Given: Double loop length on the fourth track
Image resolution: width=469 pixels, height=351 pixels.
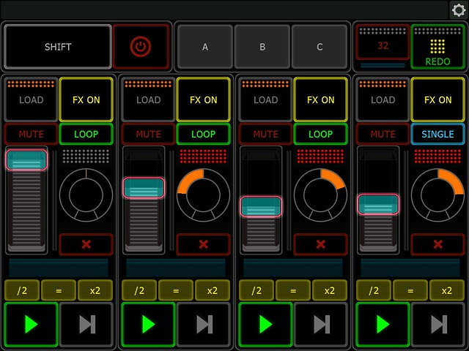Looking at the screenshot, I should 447,290.
